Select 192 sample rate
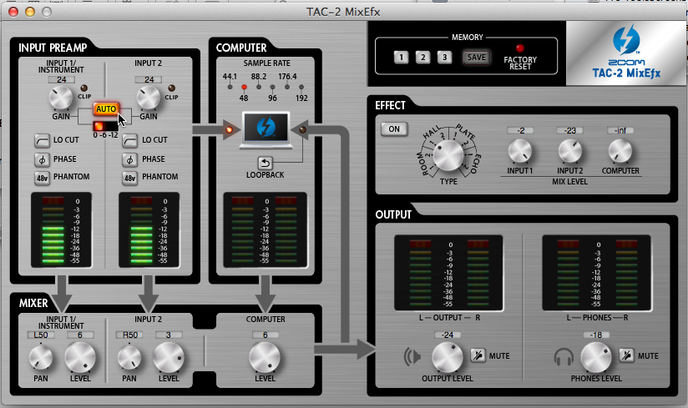This screenshot has width=688, height=408. click(301, 87)
